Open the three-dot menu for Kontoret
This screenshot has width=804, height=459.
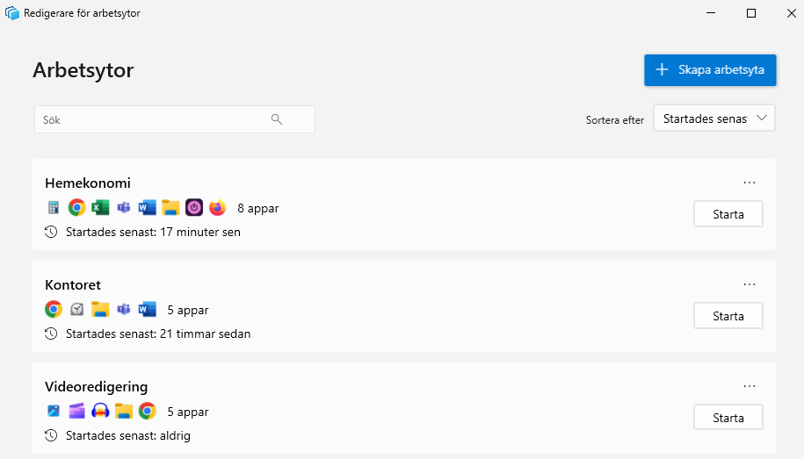click(x=750, y=284)
